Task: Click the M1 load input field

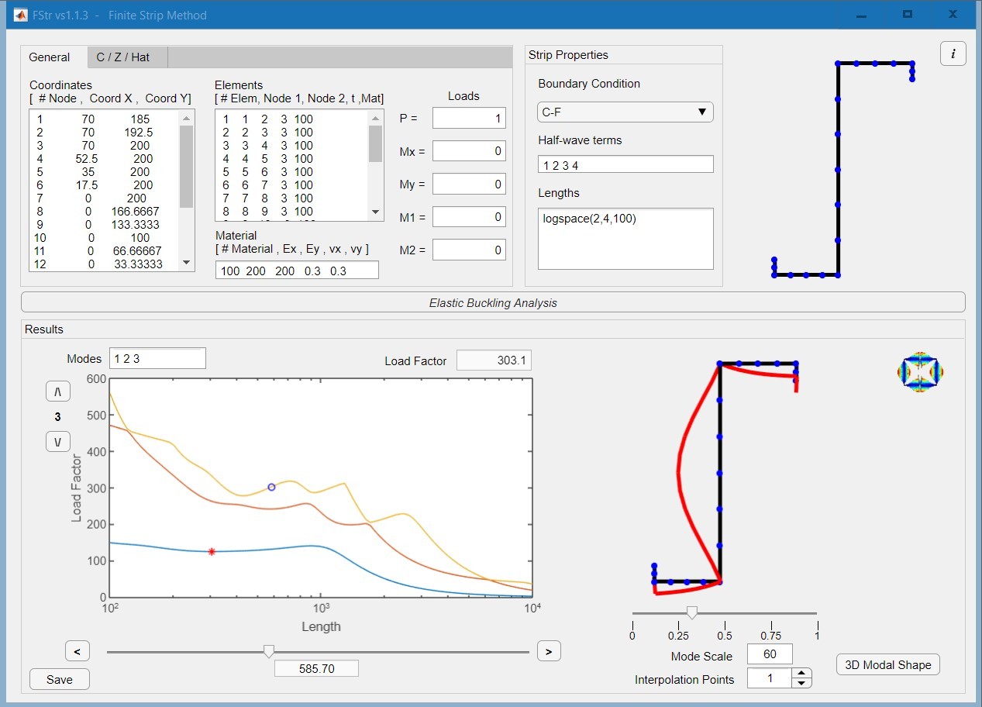Action: tap(469, 216)
